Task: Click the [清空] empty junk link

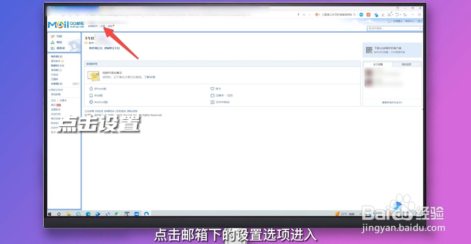Action: coord(76,84)
